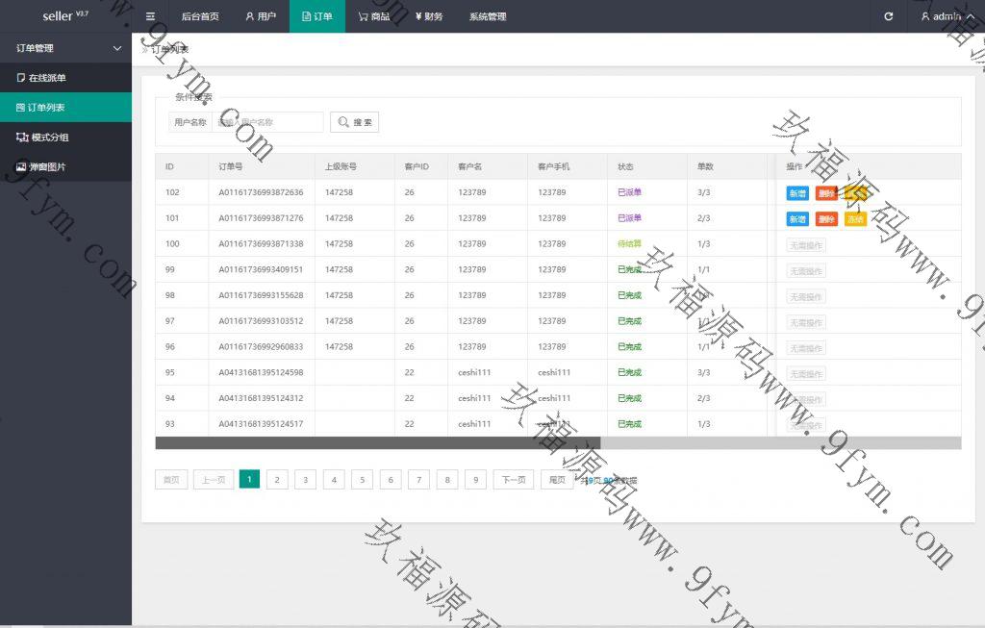
Task: Click the 用户 person icon in top nav
Action: pos(250,16)
